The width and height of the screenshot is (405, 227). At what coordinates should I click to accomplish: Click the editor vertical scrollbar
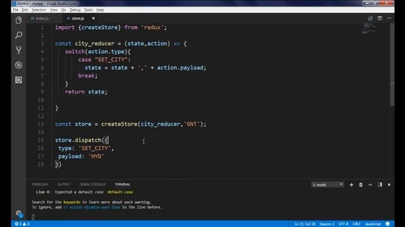pyautogui.click(x=392, y=64)
